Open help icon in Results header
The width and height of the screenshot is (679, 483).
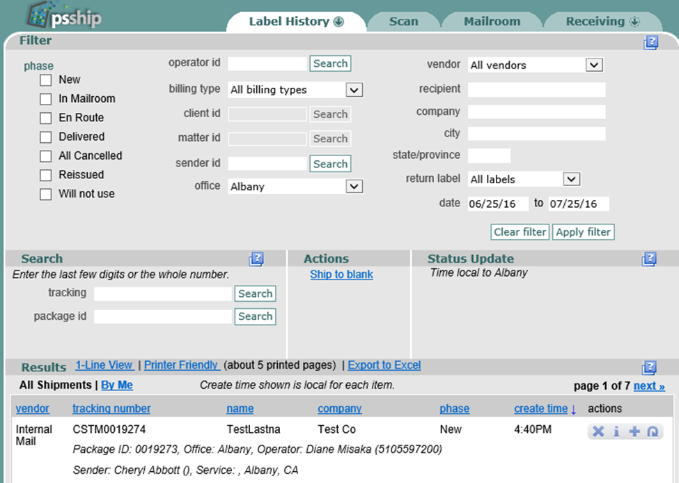tap(648, 368)
